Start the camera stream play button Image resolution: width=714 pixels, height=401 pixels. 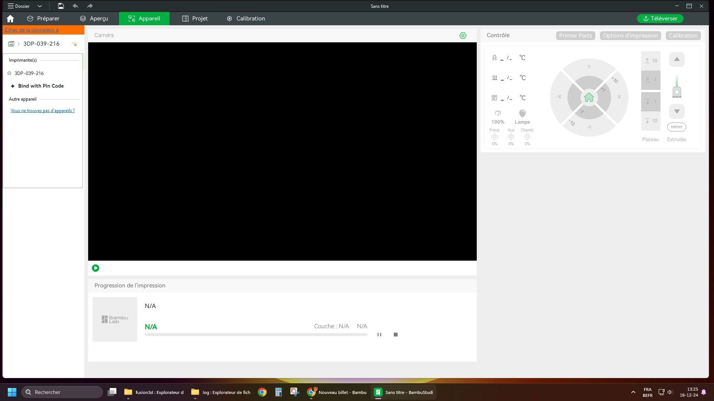(x=96, y=268)
